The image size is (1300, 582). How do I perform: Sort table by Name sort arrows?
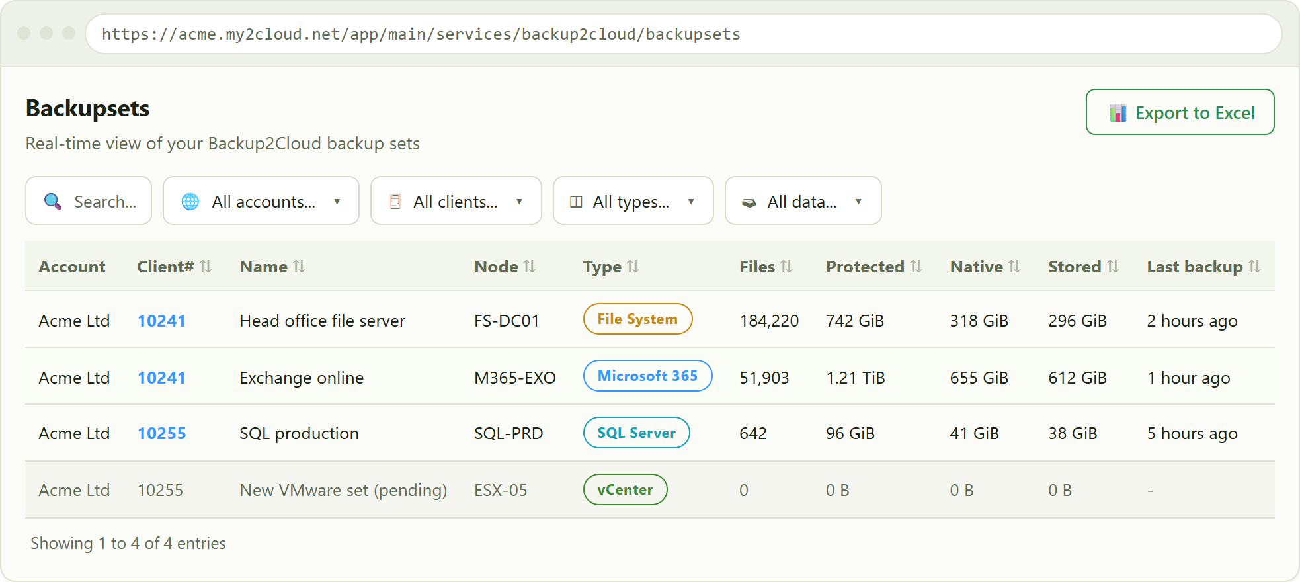[299, 266]
